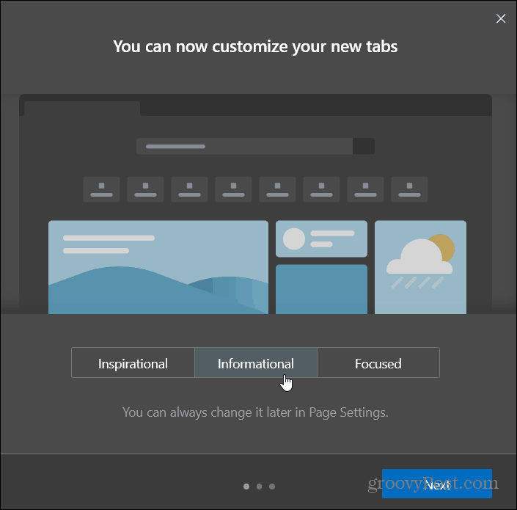Go to the first page indicator dot
Screen dimensions: 517x510
[246, 487]
